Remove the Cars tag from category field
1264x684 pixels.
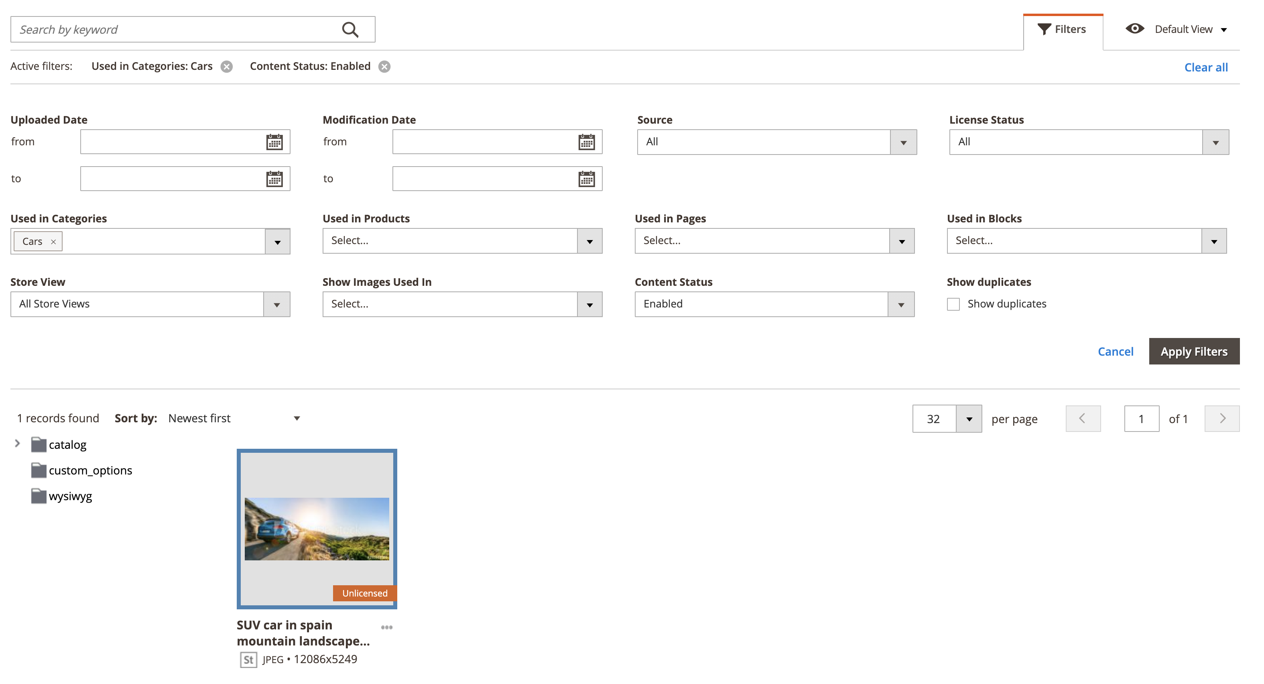pos(53,242)
